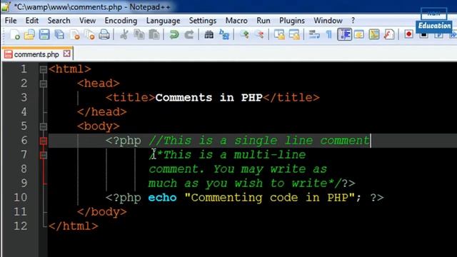
Task: Open the User Defined Language icon
Action: [359, 35]
